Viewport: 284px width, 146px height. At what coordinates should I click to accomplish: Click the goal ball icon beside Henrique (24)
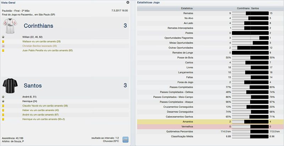(3, 101)
